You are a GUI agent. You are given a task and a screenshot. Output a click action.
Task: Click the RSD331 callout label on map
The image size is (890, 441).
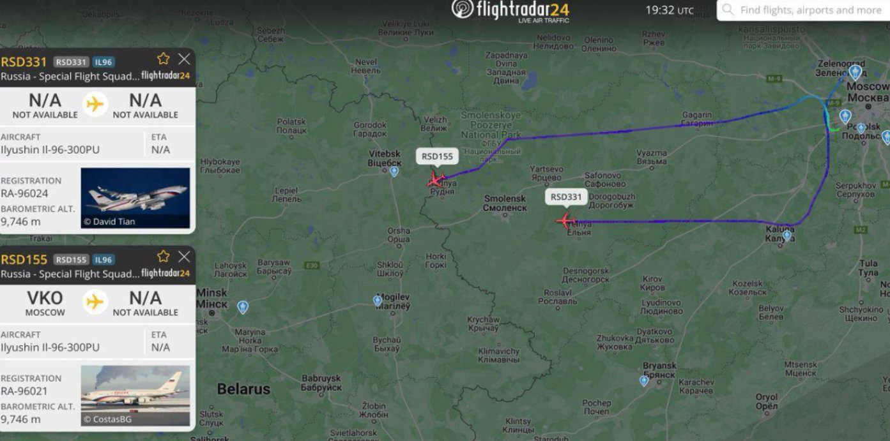566,197
